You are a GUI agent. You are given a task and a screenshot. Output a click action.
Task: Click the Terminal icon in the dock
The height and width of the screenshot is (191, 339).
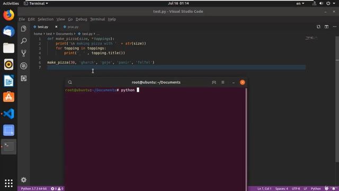[x=8, y=146]
